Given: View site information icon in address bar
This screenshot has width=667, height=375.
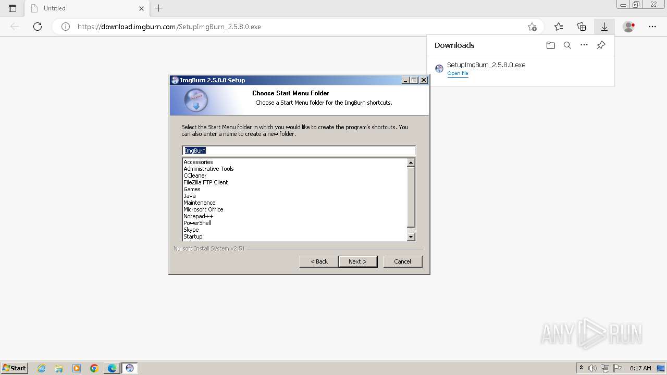Looking at the screenshot, I should [66, 27].
